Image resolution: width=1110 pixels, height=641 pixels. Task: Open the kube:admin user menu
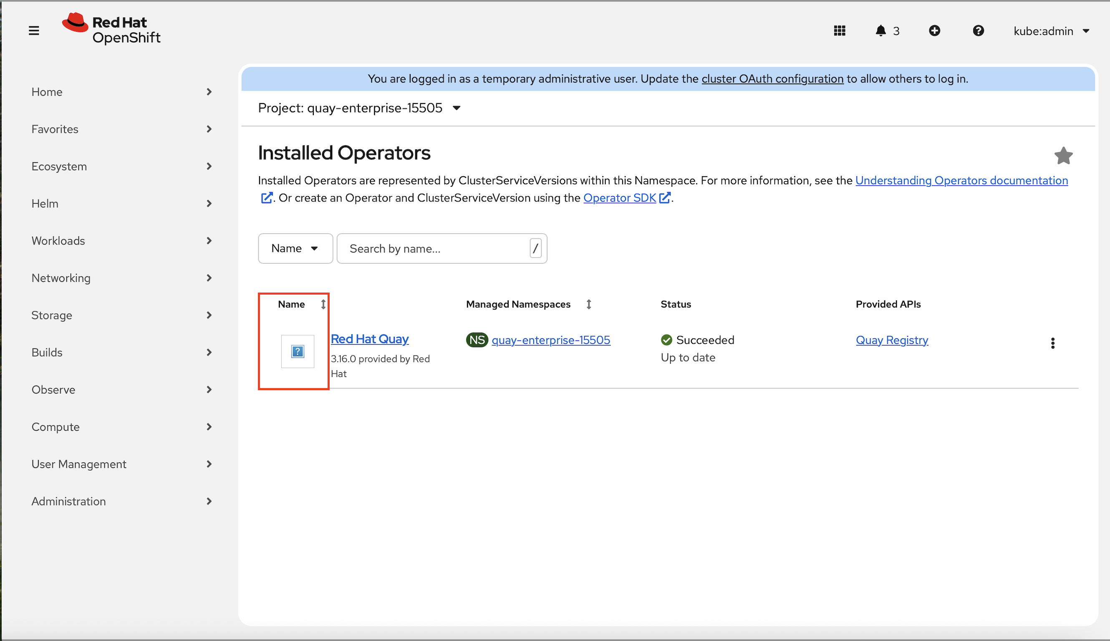pos(1051,31)
